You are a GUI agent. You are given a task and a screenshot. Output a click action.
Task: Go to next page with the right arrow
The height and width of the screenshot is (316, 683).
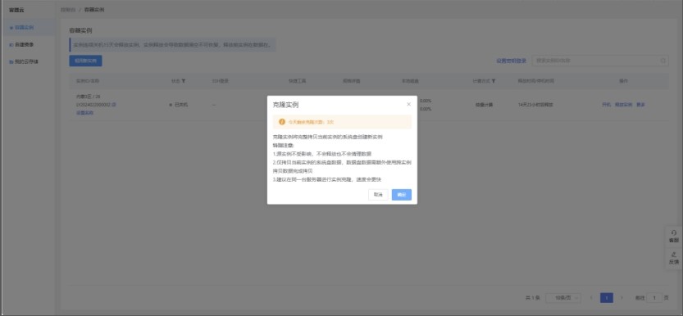click(622, 298)
